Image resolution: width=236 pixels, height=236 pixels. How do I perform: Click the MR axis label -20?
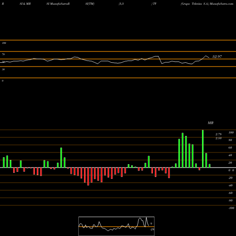[230, 178]
